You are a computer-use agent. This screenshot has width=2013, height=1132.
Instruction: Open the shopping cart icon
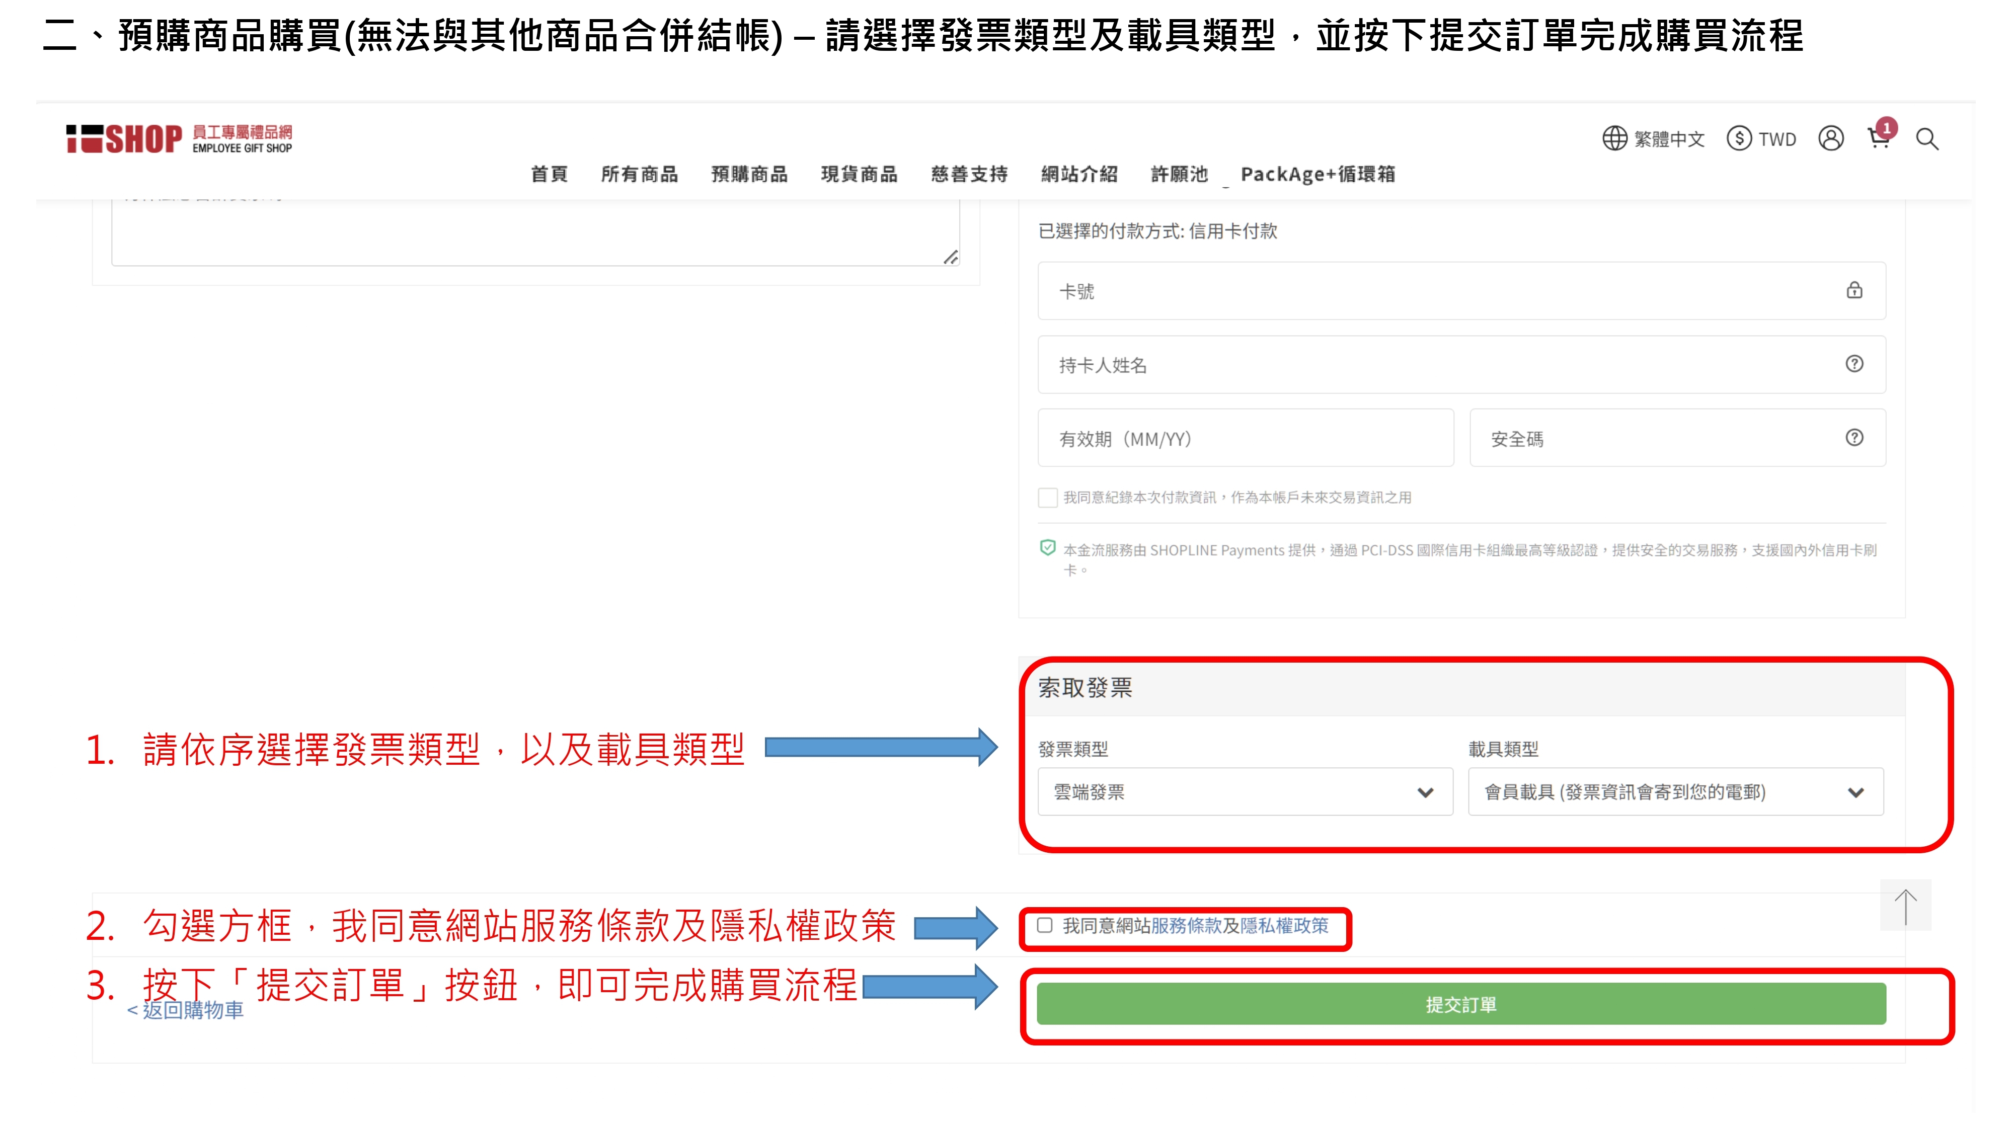click(1879, 138)
